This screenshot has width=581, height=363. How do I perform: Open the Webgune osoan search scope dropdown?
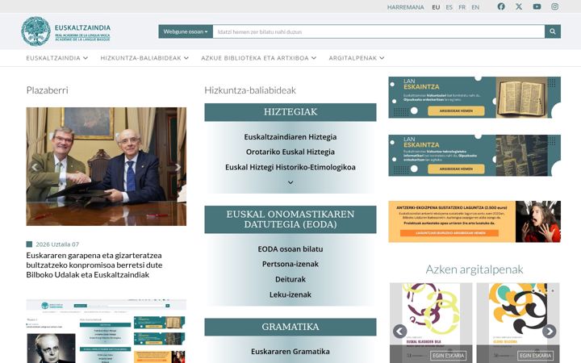coord(186,31)
